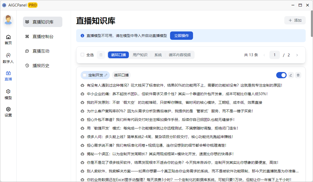Screen dimensions: 313x182
Task: Click text '有没有人遇到过这种情况？花大钱买了标准软件'
Action: pos(126,85)
